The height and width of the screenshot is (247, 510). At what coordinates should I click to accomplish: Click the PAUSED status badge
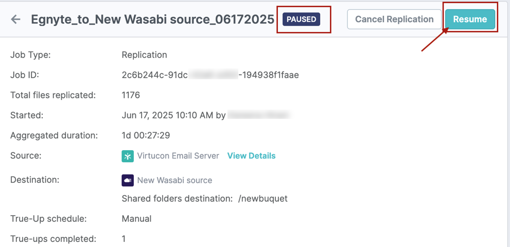pos(301,20)
